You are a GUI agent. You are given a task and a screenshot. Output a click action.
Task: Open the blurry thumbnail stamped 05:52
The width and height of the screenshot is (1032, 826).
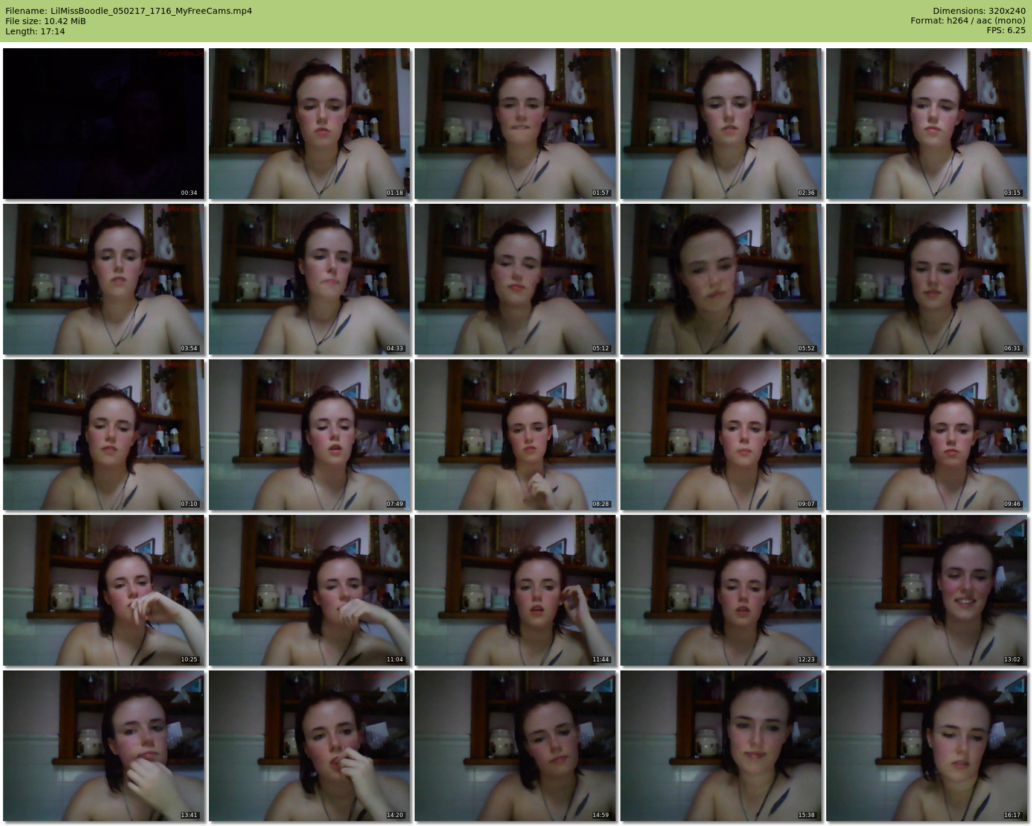721,279
